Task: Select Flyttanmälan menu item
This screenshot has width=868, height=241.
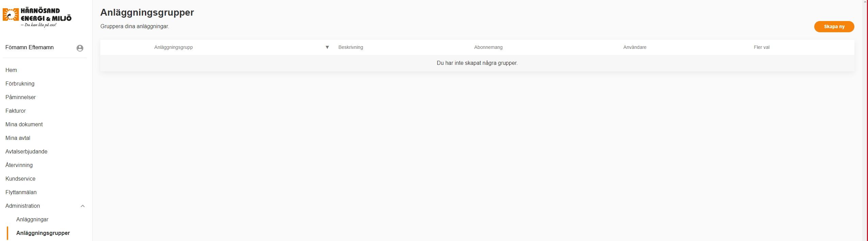Action: [21, 192]
